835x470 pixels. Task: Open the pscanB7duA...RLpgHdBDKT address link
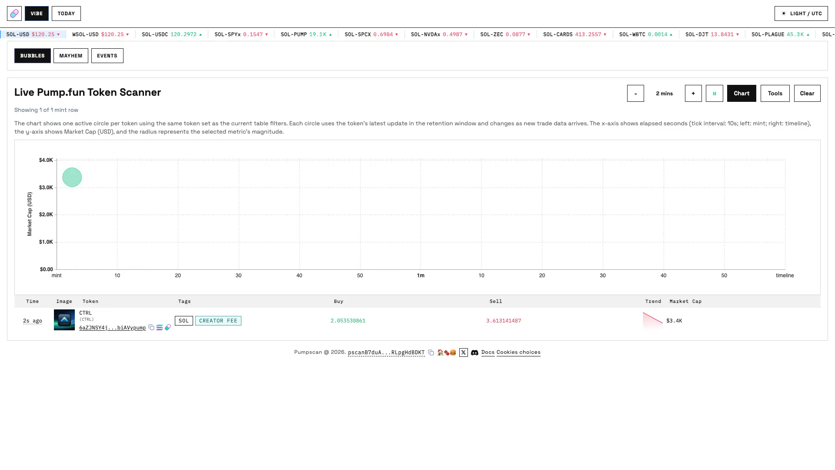click(x=386, y=352)
